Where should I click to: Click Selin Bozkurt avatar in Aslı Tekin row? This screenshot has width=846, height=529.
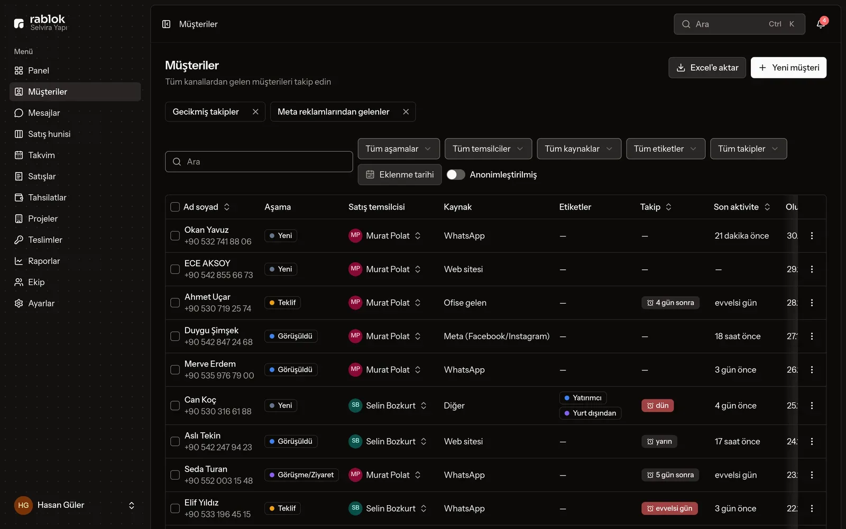tap(355, 441)
